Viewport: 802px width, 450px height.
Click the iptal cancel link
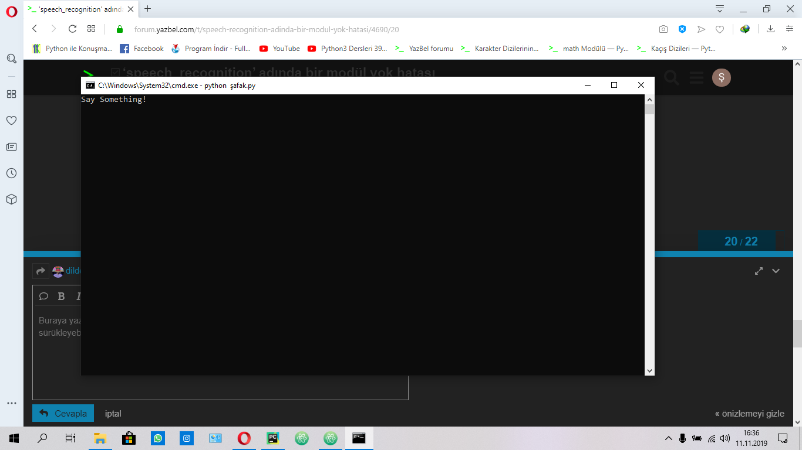113,413
